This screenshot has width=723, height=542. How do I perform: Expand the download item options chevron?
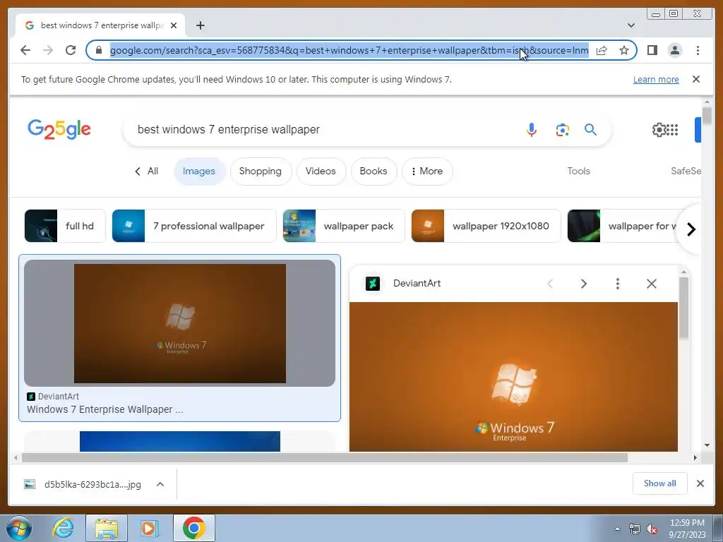[x=160, y=484]
